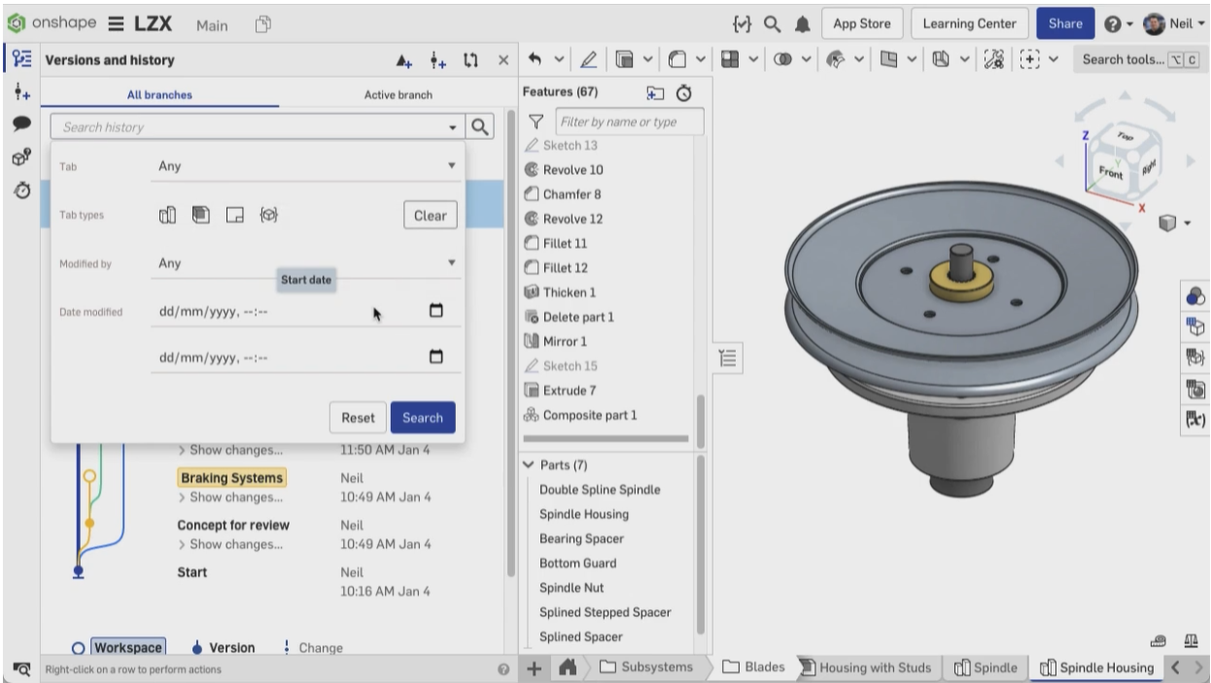This screenshot has width=1211, height=683.
Task: Switch to the Active branch tab
Action: click(x=398, y=95)
